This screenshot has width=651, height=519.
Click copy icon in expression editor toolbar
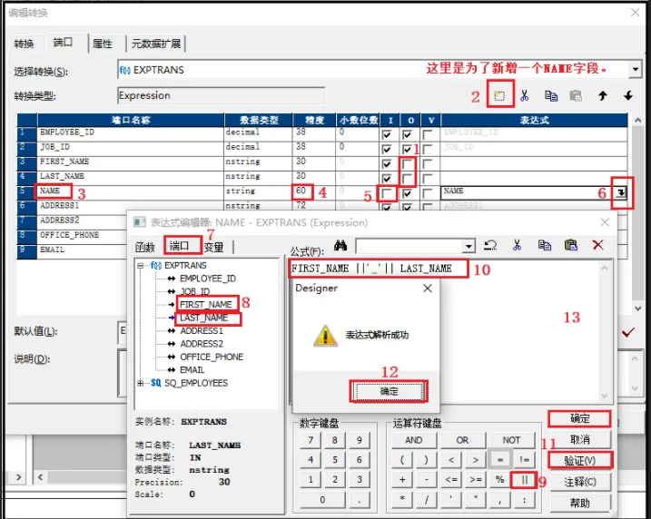pyautogui.click(x=544, y=245)
